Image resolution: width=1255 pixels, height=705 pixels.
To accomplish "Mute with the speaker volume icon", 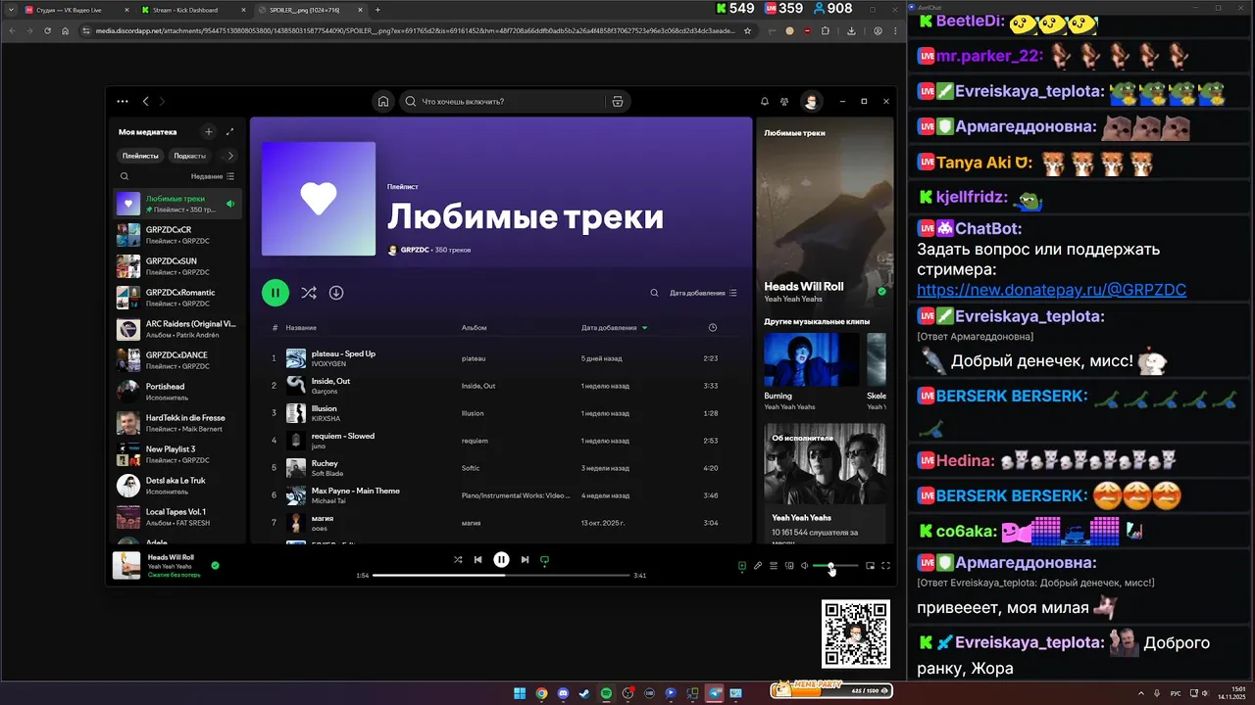I will click(805, 565).
